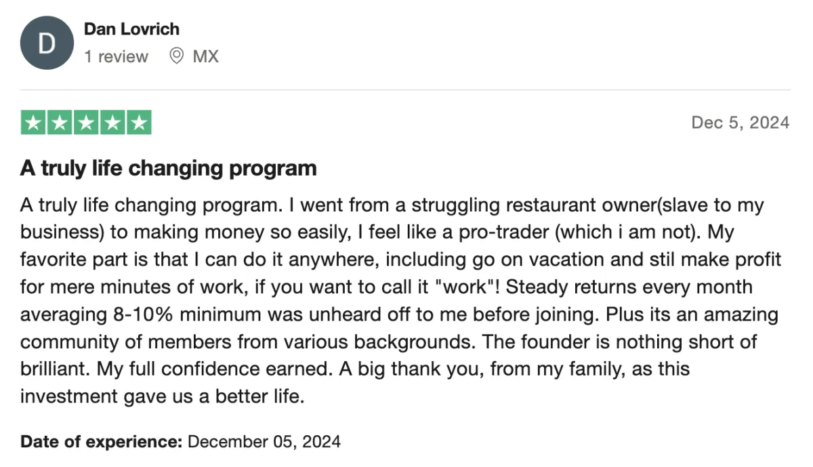Click the first green rating star
This screenshot has width=813, height=467.
[34, 123]
